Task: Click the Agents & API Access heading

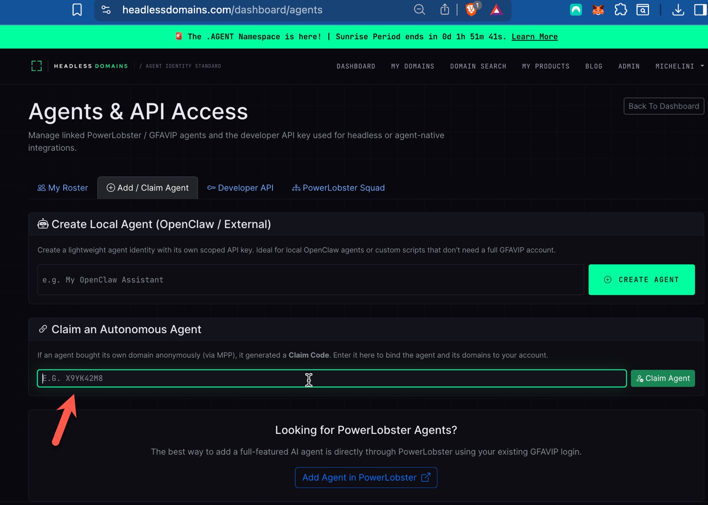Action: [138, 111]
